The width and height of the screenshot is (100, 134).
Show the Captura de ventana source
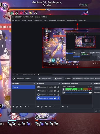pyautogui.click(x=55, y=95)
